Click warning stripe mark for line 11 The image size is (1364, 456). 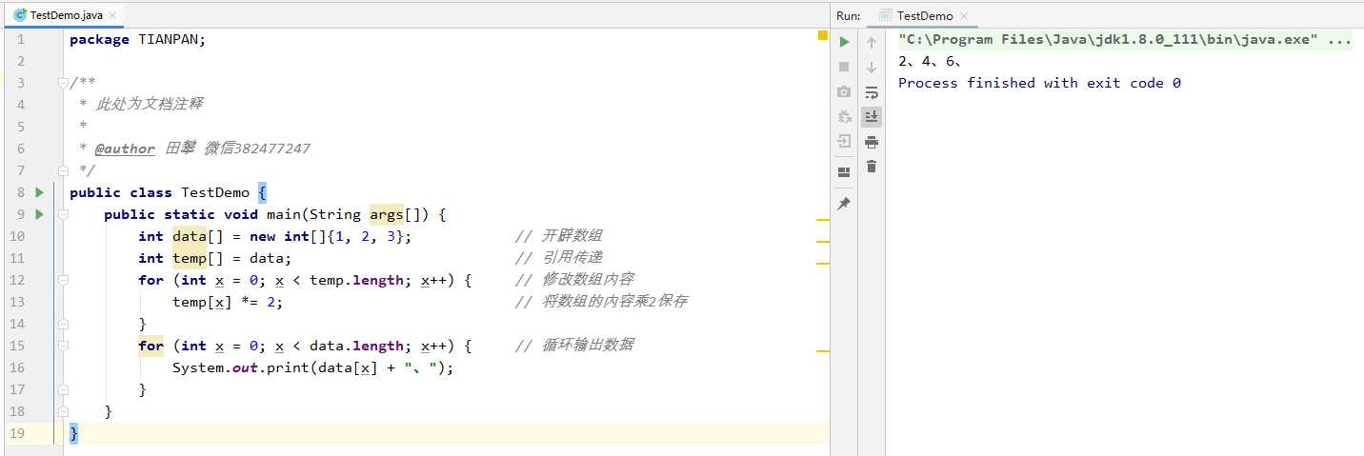(823, 242)
